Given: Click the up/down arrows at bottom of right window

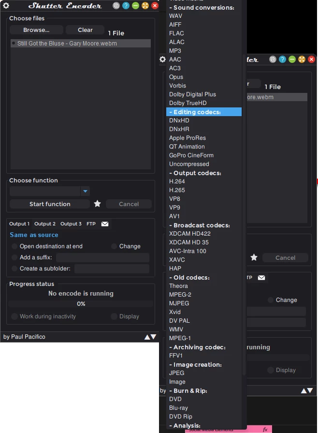Looking at the screenshot, I should pyautogui.click(x=307, y=390).
